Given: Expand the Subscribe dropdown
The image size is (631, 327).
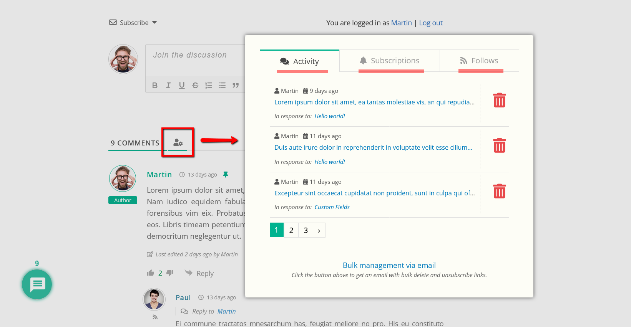Looking at the screenshot, I should click(154, 23).
